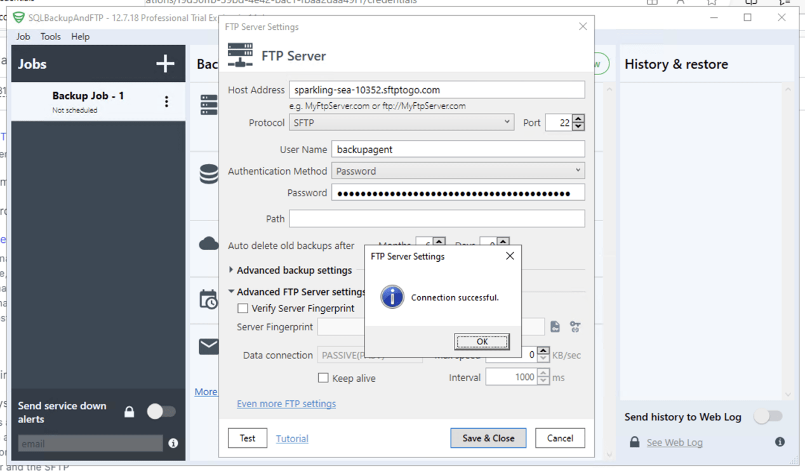
Task: Enable the Verify Server Fingerprint checkbox
Action: click(242, 308)
